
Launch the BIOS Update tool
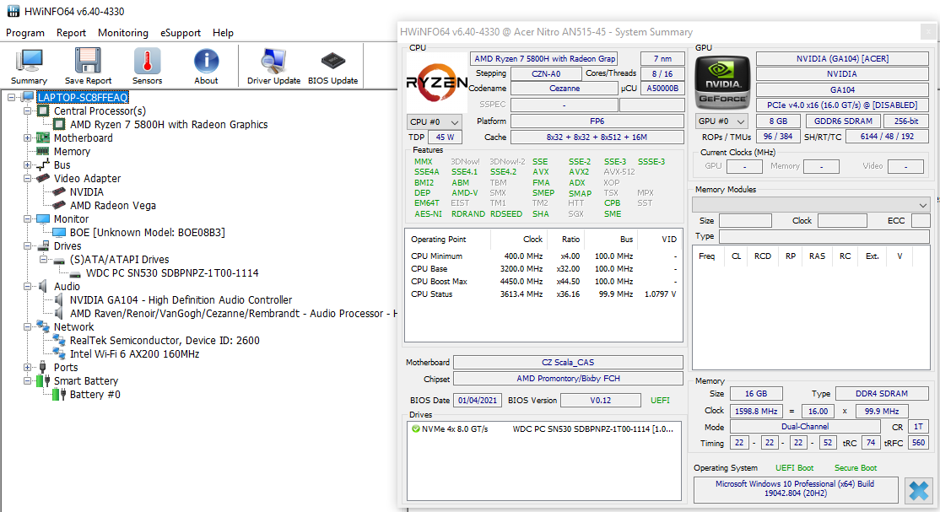(x=332, y=61)
